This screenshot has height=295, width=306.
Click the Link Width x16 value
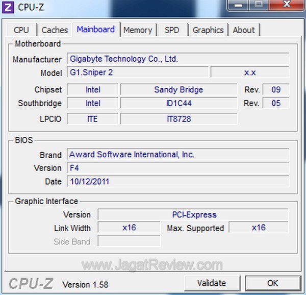click(129, 228)
